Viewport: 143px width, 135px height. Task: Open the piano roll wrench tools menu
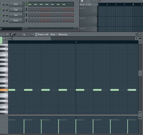point(4,35)
